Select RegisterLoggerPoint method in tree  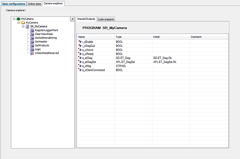pos(46,30)
